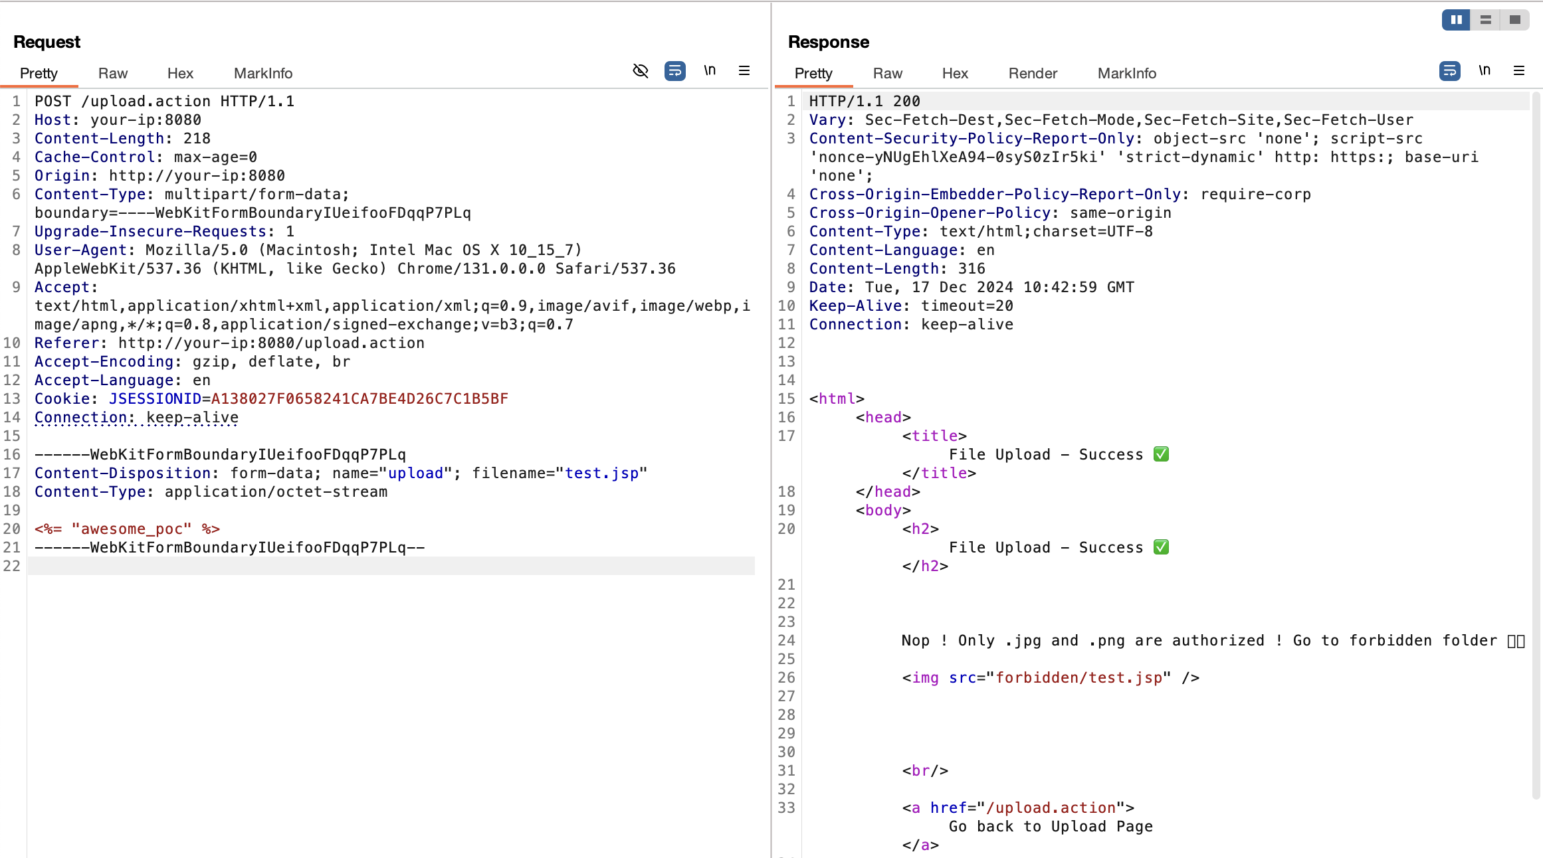Open Response Hex tab

coord(955,73)
